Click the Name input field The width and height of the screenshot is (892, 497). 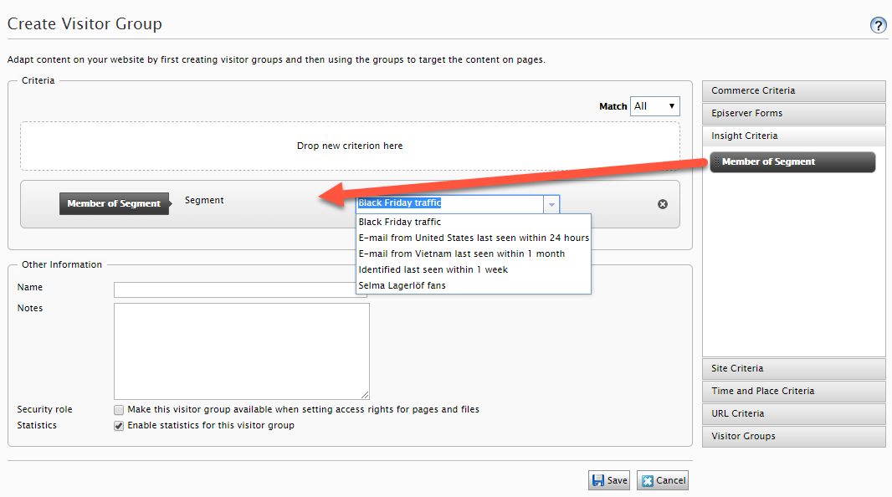coord(243,289)
